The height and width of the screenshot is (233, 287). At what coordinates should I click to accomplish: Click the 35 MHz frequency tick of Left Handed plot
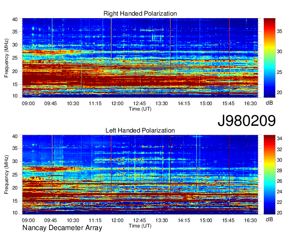15,148
